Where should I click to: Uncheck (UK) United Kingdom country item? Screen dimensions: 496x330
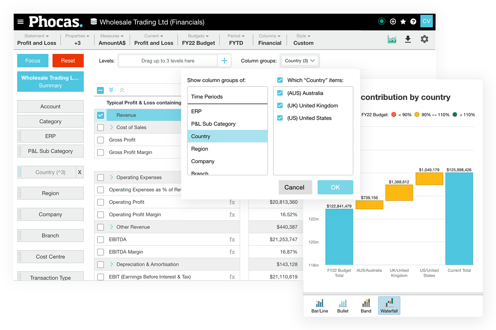pyautogui.click(x=280, y=106)
